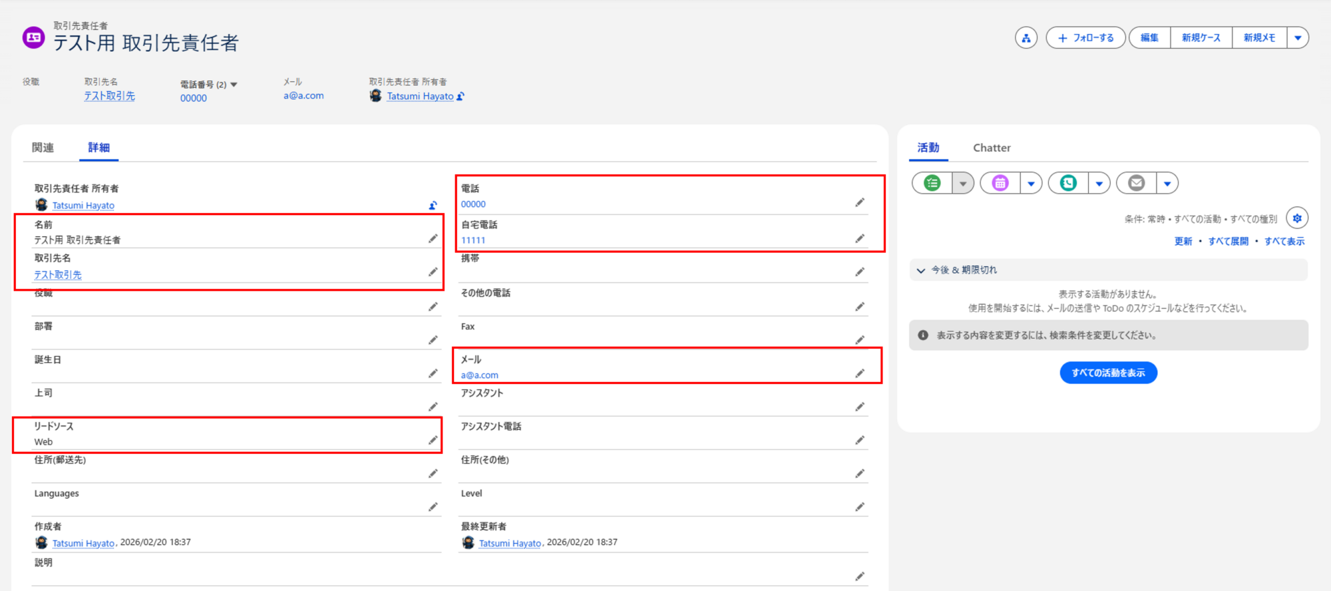
Task: Open the テスト取引先 account link in details
Action: [x=58, y=274]
